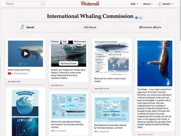Choose Set Board Cover on ship pin
The width and height of the screenshot is (181, 136).
[x=69, y=63]
